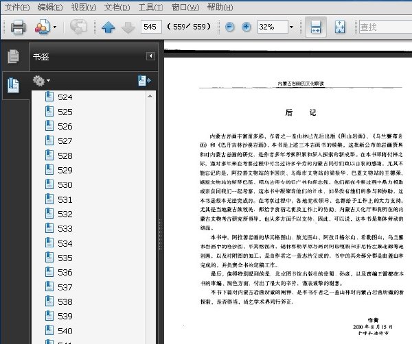Open the zoom level dropdown arrow
412x344 pixels.
[x=291, y=27]
